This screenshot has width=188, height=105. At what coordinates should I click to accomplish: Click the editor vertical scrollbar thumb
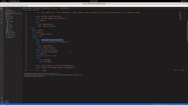(187, 31)
